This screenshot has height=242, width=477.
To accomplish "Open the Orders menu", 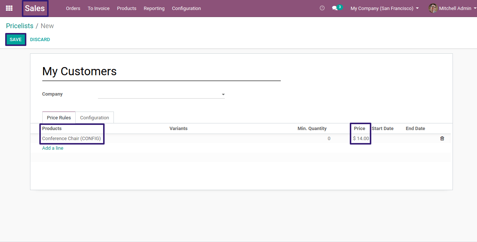I will tap(73, 8).
